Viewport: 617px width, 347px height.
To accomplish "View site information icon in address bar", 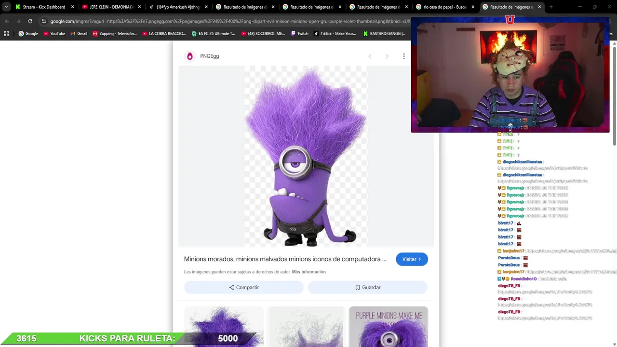I will click(44, 21).
